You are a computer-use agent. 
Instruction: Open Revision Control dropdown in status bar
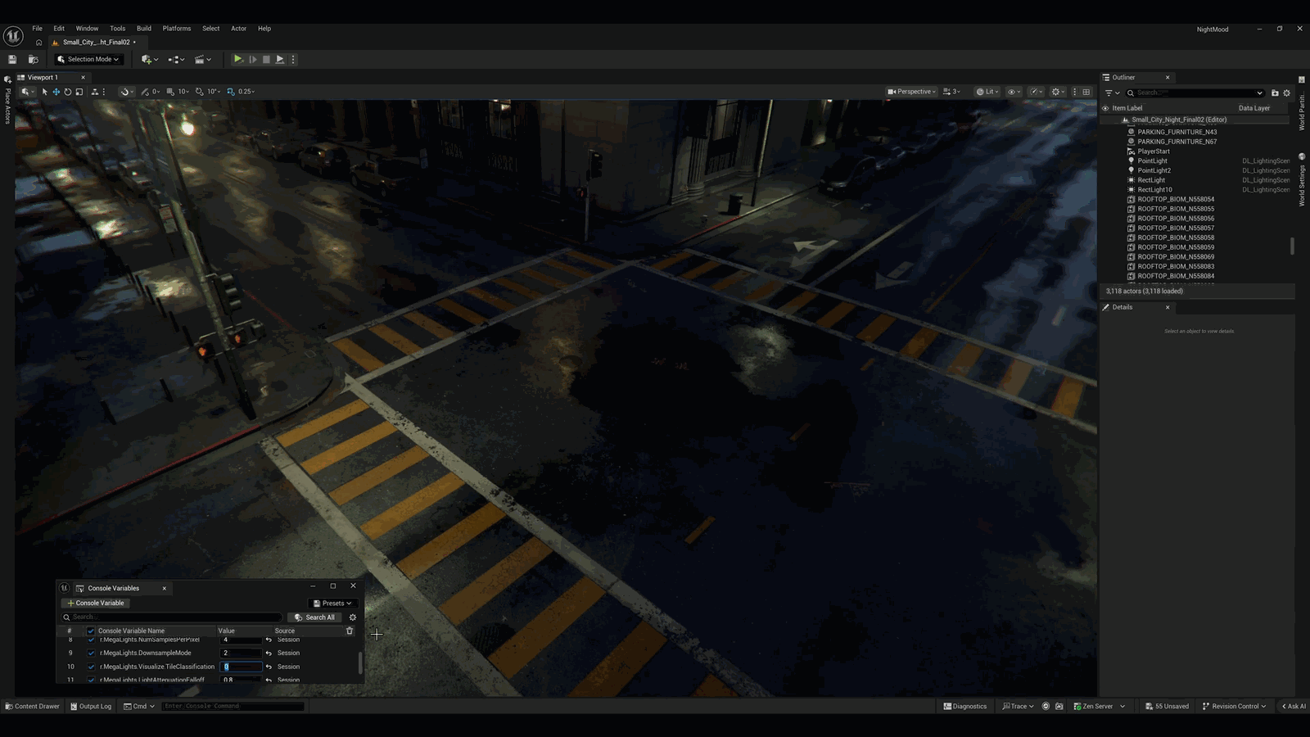point(1235,706)
